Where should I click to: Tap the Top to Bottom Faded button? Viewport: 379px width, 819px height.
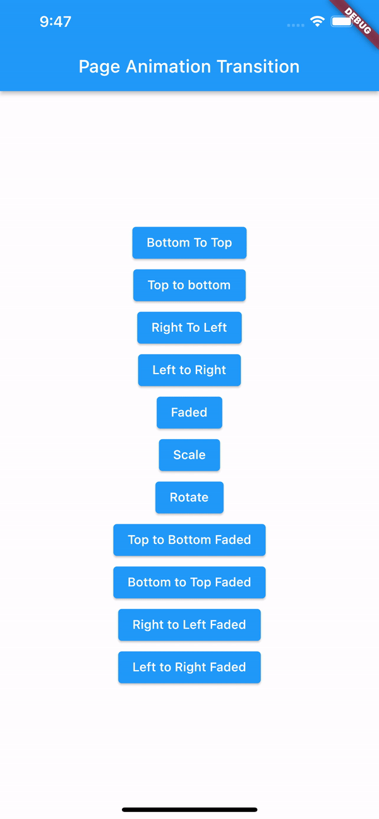point(189,539)
